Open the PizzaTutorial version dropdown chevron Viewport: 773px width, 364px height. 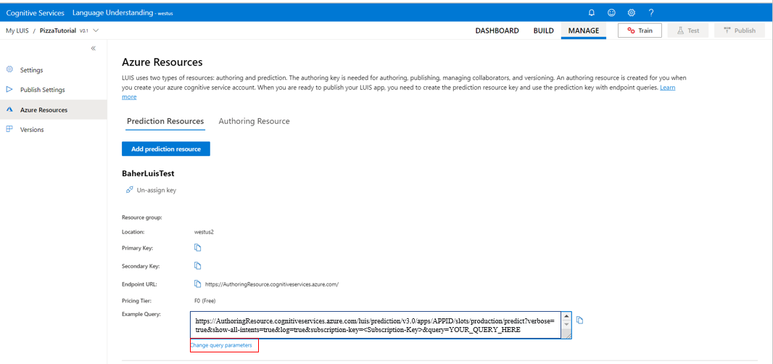96,30
